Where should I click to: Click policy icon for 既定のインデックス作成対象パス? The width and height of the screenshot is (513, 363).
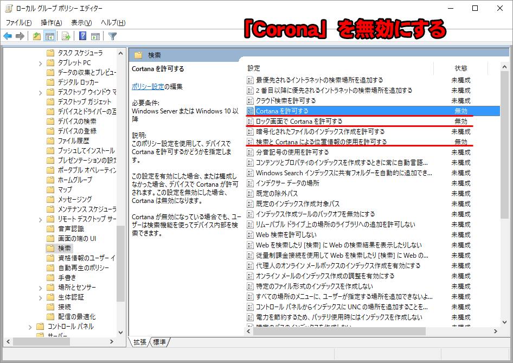click(x=251, y=204)
